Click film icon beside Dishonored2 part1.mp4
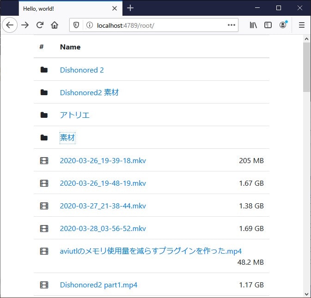Viewport: 311px width, 298px height. [44, 285]
